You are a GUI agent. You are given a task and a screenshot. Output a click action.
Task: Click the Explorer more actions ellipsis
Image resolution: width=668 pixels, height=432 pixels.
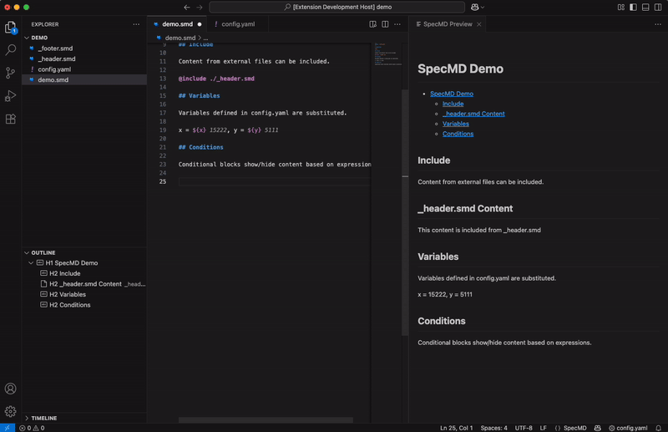click(136, 24)
